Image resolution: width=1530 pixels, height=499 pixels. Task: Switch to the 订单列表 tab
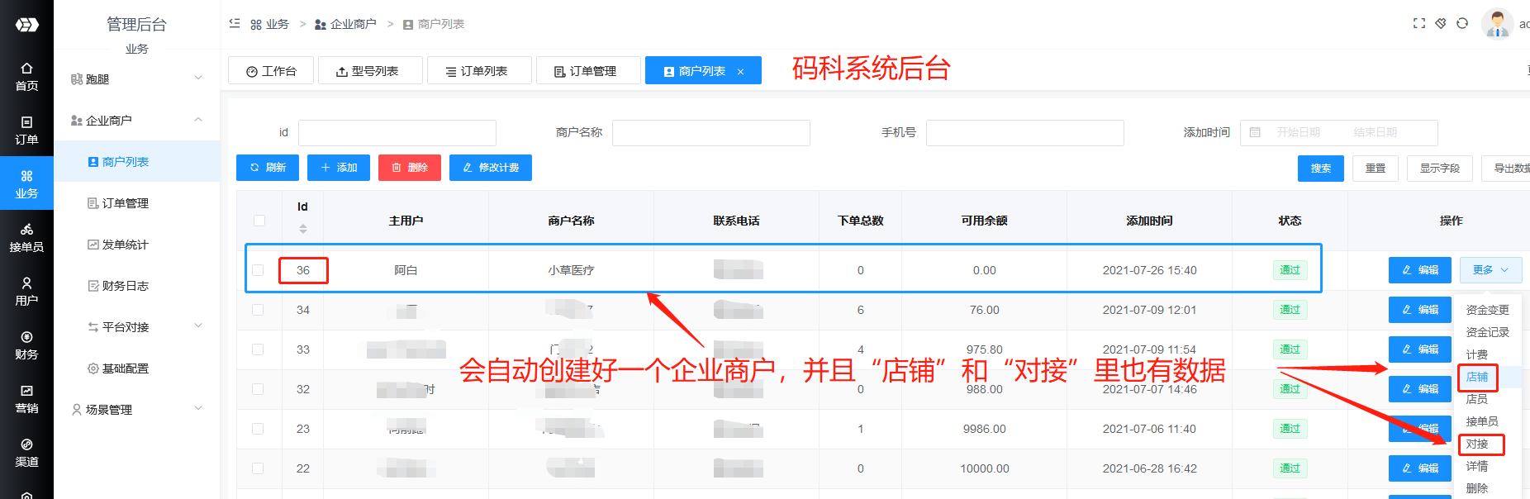[479, 71]
